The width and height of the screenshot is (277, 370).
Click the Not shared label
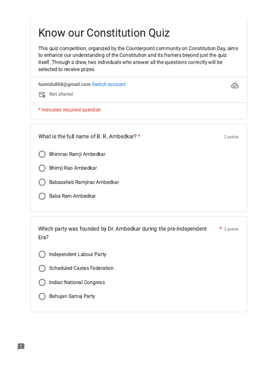pyautogui.click(x=61, y=94)
